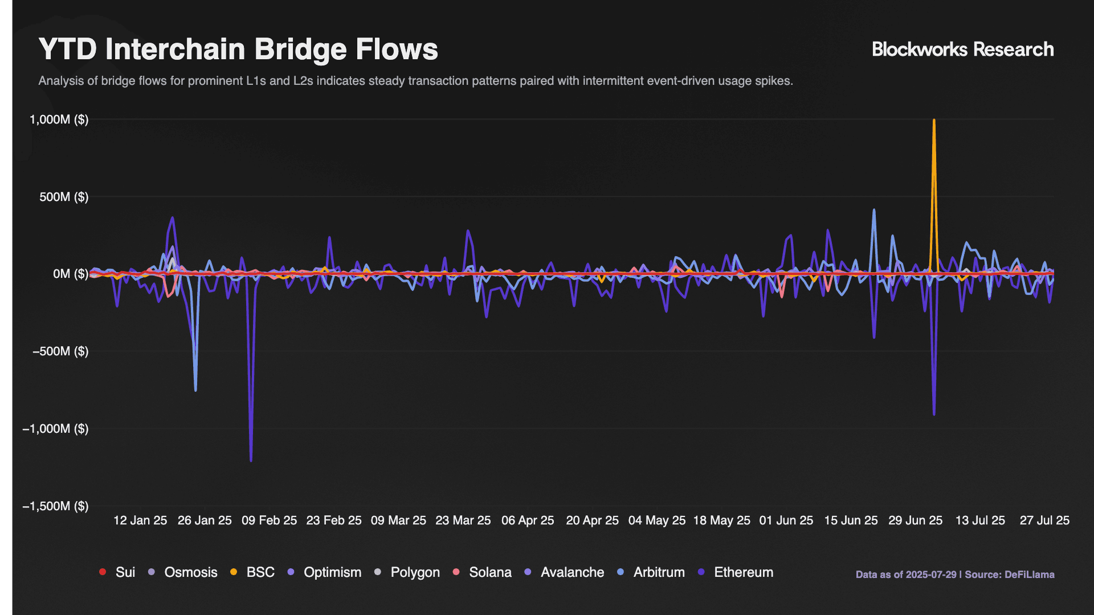Toggle the BSC legend entry

click(x=260, y=572)
